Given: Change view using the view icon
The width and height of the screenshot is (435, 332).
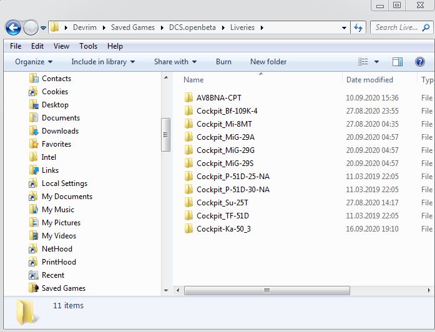Looking at the screenshot, I should [x=363, y=62].
